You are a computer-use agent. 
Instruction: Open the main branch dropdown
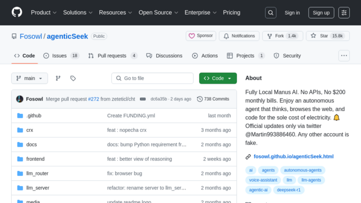click(30, 78)
